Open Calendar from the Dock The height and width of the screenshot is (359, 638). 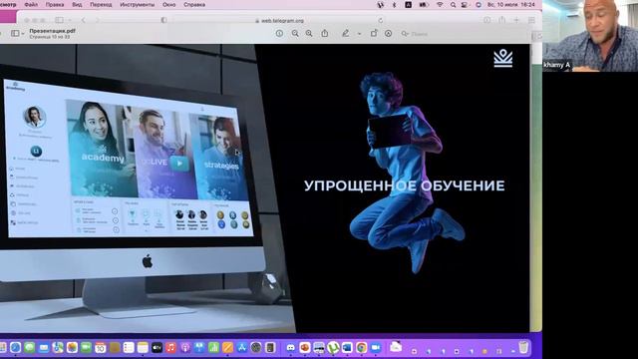[x=100, y=348]
